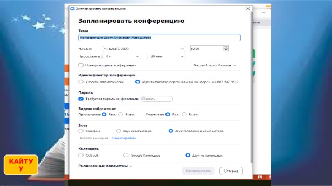
Task: Set organizer video to Вкл.
Action: coord(104,114)
